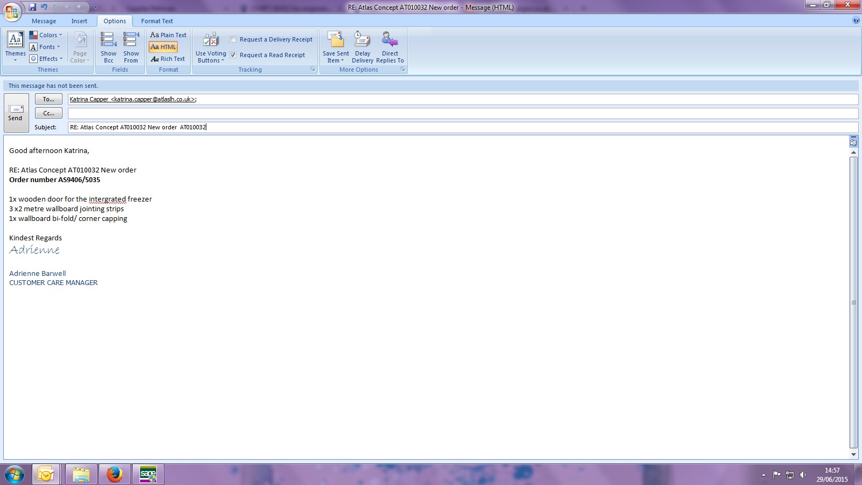Expand the Colors theme dropdown
Image resolution: width=862 pixels, height=485 pixels.
point(46,35)
